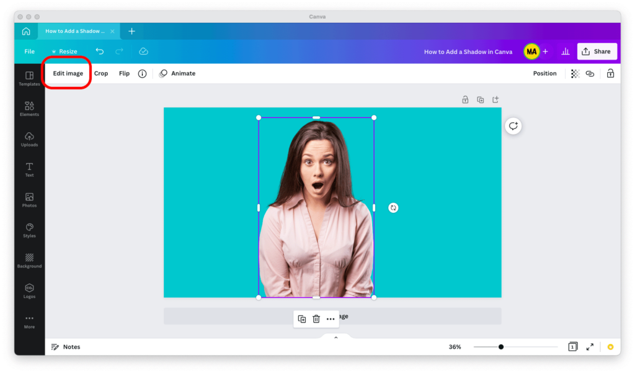
Task: Open the File menu
Action: pyautogui.click(x=30, y=52)
